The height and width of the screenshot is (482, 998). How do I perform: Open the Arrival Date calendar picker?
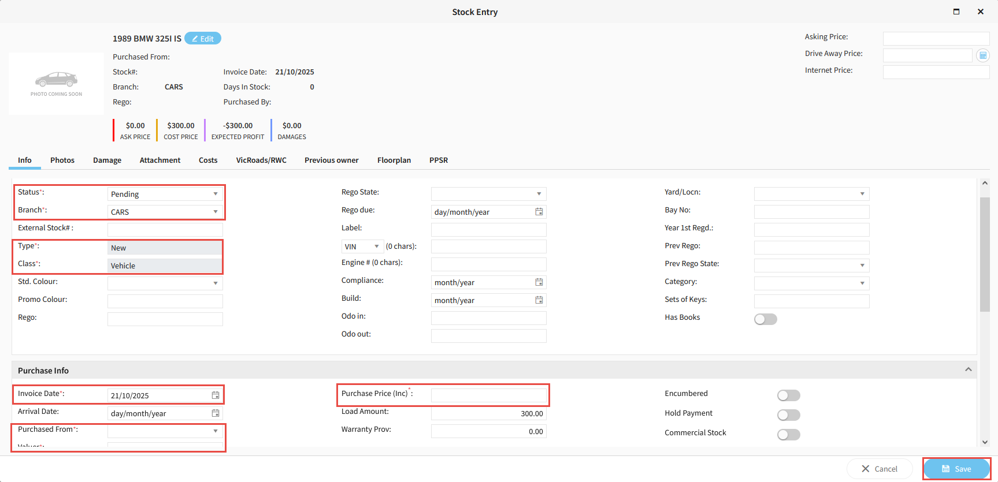point(215,413)
